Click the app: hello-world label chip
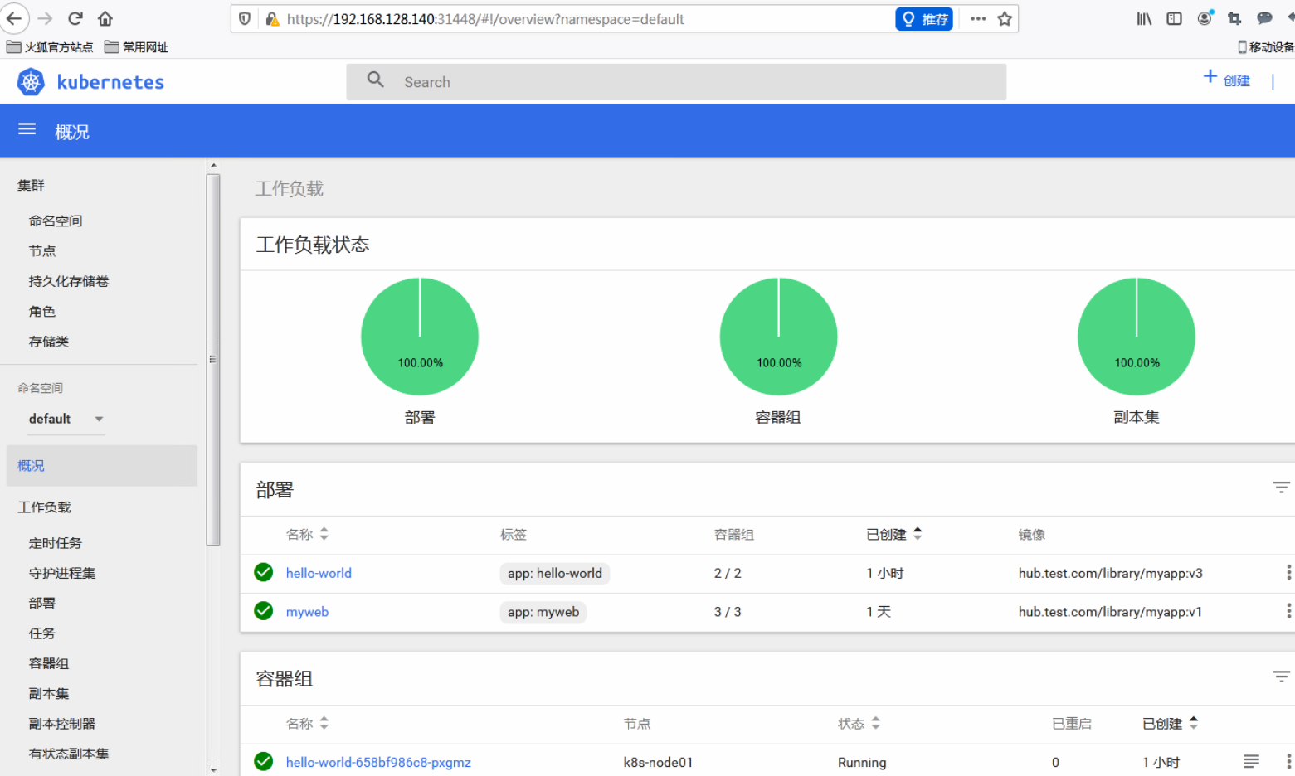 tap(555, 573)
